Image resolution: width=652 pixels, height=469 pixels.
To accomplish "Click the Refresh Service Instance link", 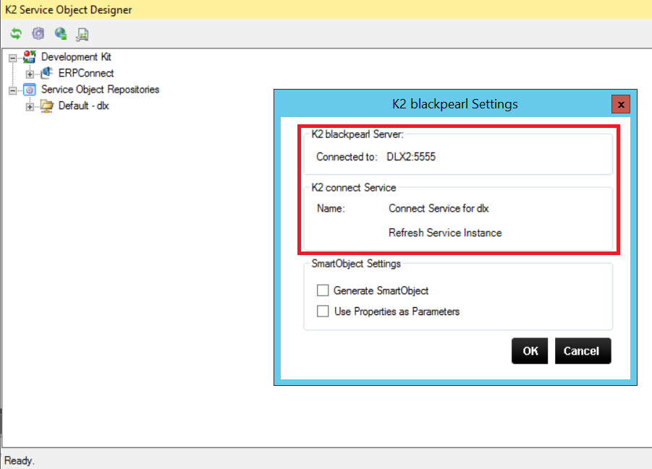I will pyautogui.click(x=445, y=233).
